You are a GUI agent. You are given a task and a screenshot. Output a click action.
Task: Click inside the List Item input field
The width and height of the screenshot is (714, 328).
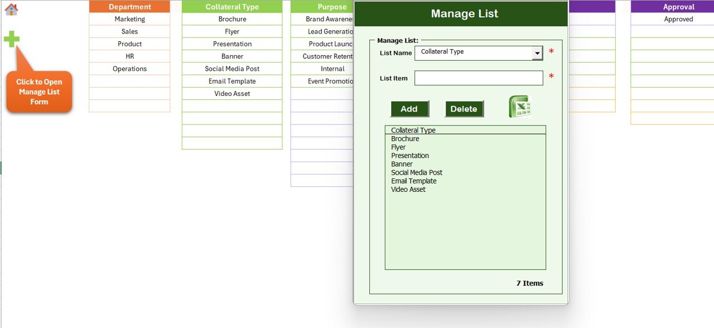[x=478, y=78]
